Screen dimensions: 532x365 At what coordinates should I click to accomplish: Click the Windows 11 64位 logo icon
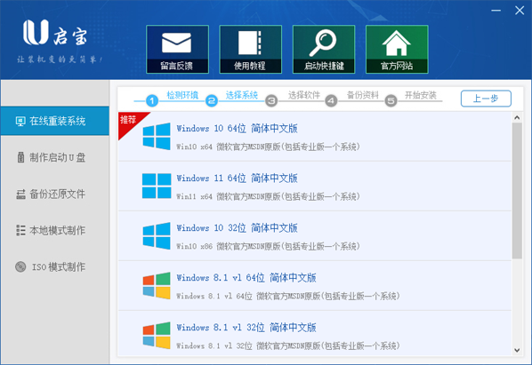click(x=157, y=186)
